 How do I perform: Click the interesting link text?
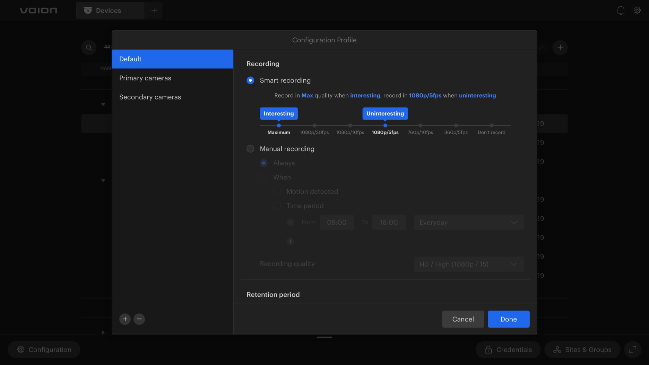[365, 96]
